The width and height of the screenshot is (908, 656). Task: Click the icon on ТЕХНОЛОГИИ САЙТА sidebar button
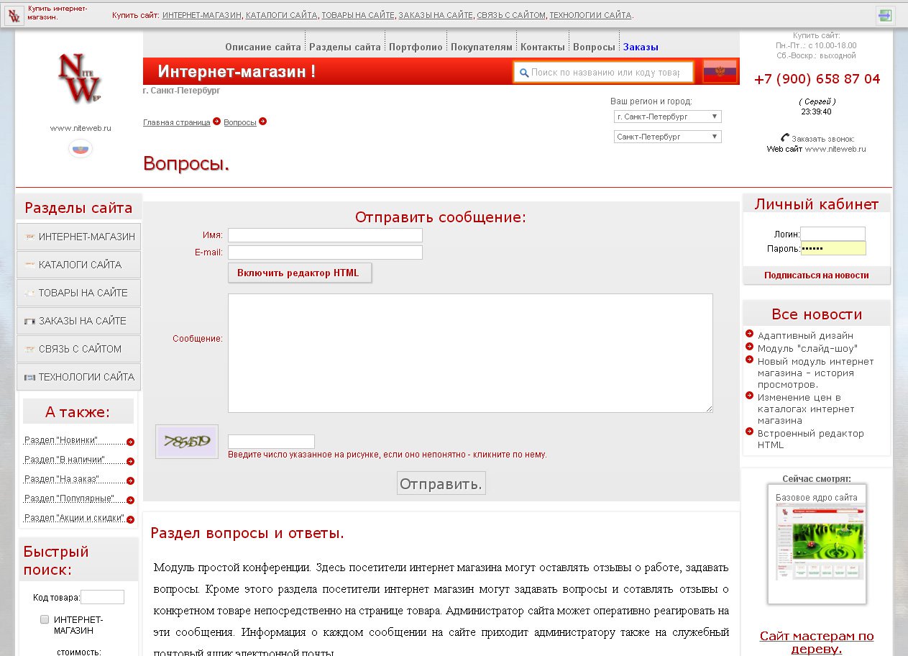coord(30,377)
